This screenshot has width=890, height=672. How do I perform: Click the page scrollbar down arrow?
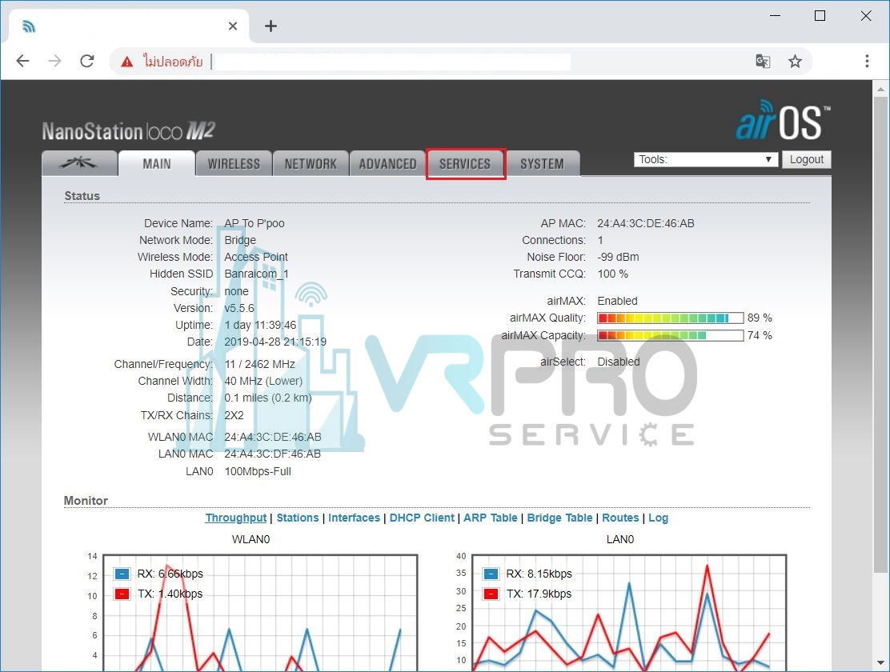point(880,662)
